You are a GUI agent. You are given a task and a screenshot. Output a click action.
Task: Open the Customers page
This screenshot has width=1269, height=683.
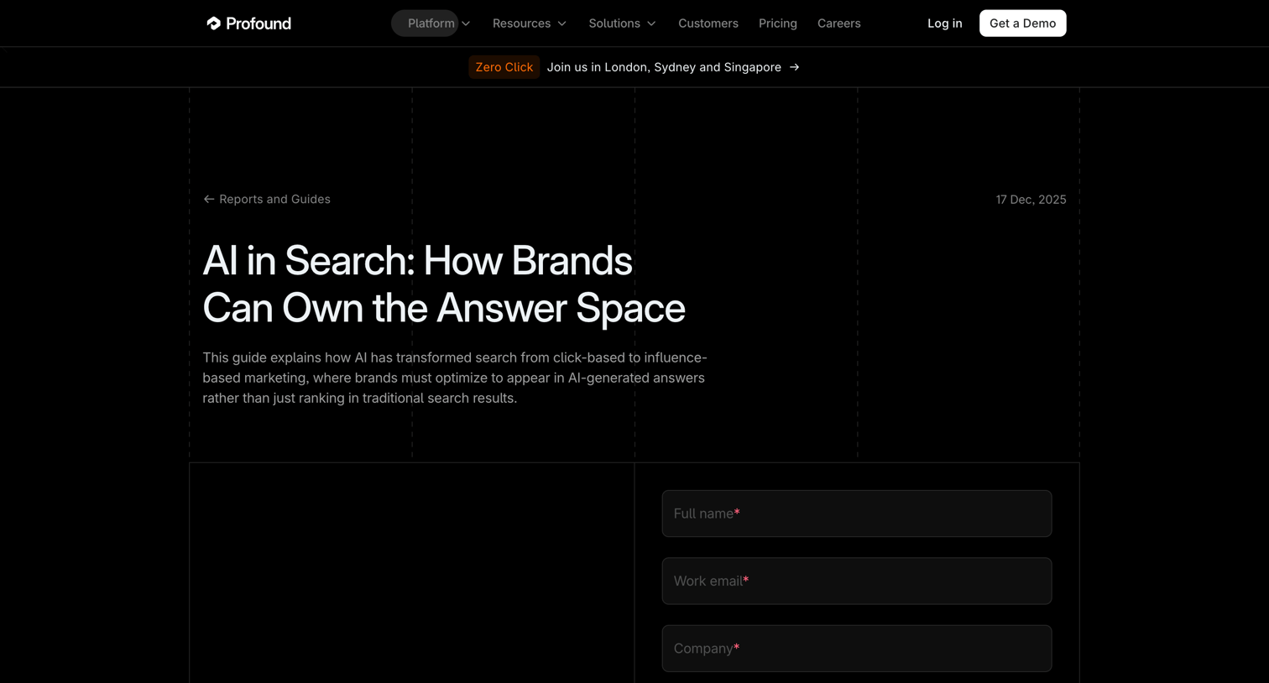(x=708, y=23)
